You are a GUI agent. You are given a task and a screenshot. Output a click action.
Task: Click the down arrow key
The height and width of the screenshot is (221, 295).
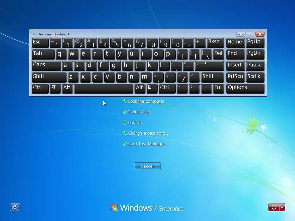point(194,89)
